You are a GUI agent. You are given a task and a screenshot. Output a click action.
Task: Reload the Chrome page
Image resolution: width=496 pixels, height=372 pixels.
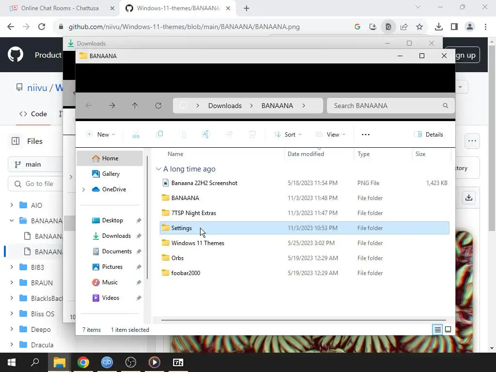(42, 27)
